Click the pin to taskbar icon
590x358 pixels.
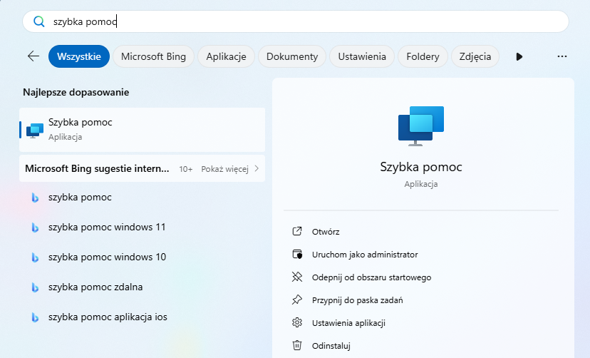tap(297, 300)
